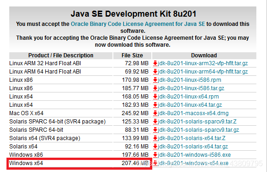Click download arrow icon for linux-i586.tar.gz
This screenshot has width=267, height=172.
155,88
